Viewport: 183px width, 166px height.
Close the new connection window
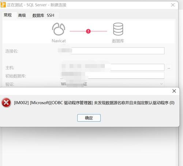(x=173, y=5)
